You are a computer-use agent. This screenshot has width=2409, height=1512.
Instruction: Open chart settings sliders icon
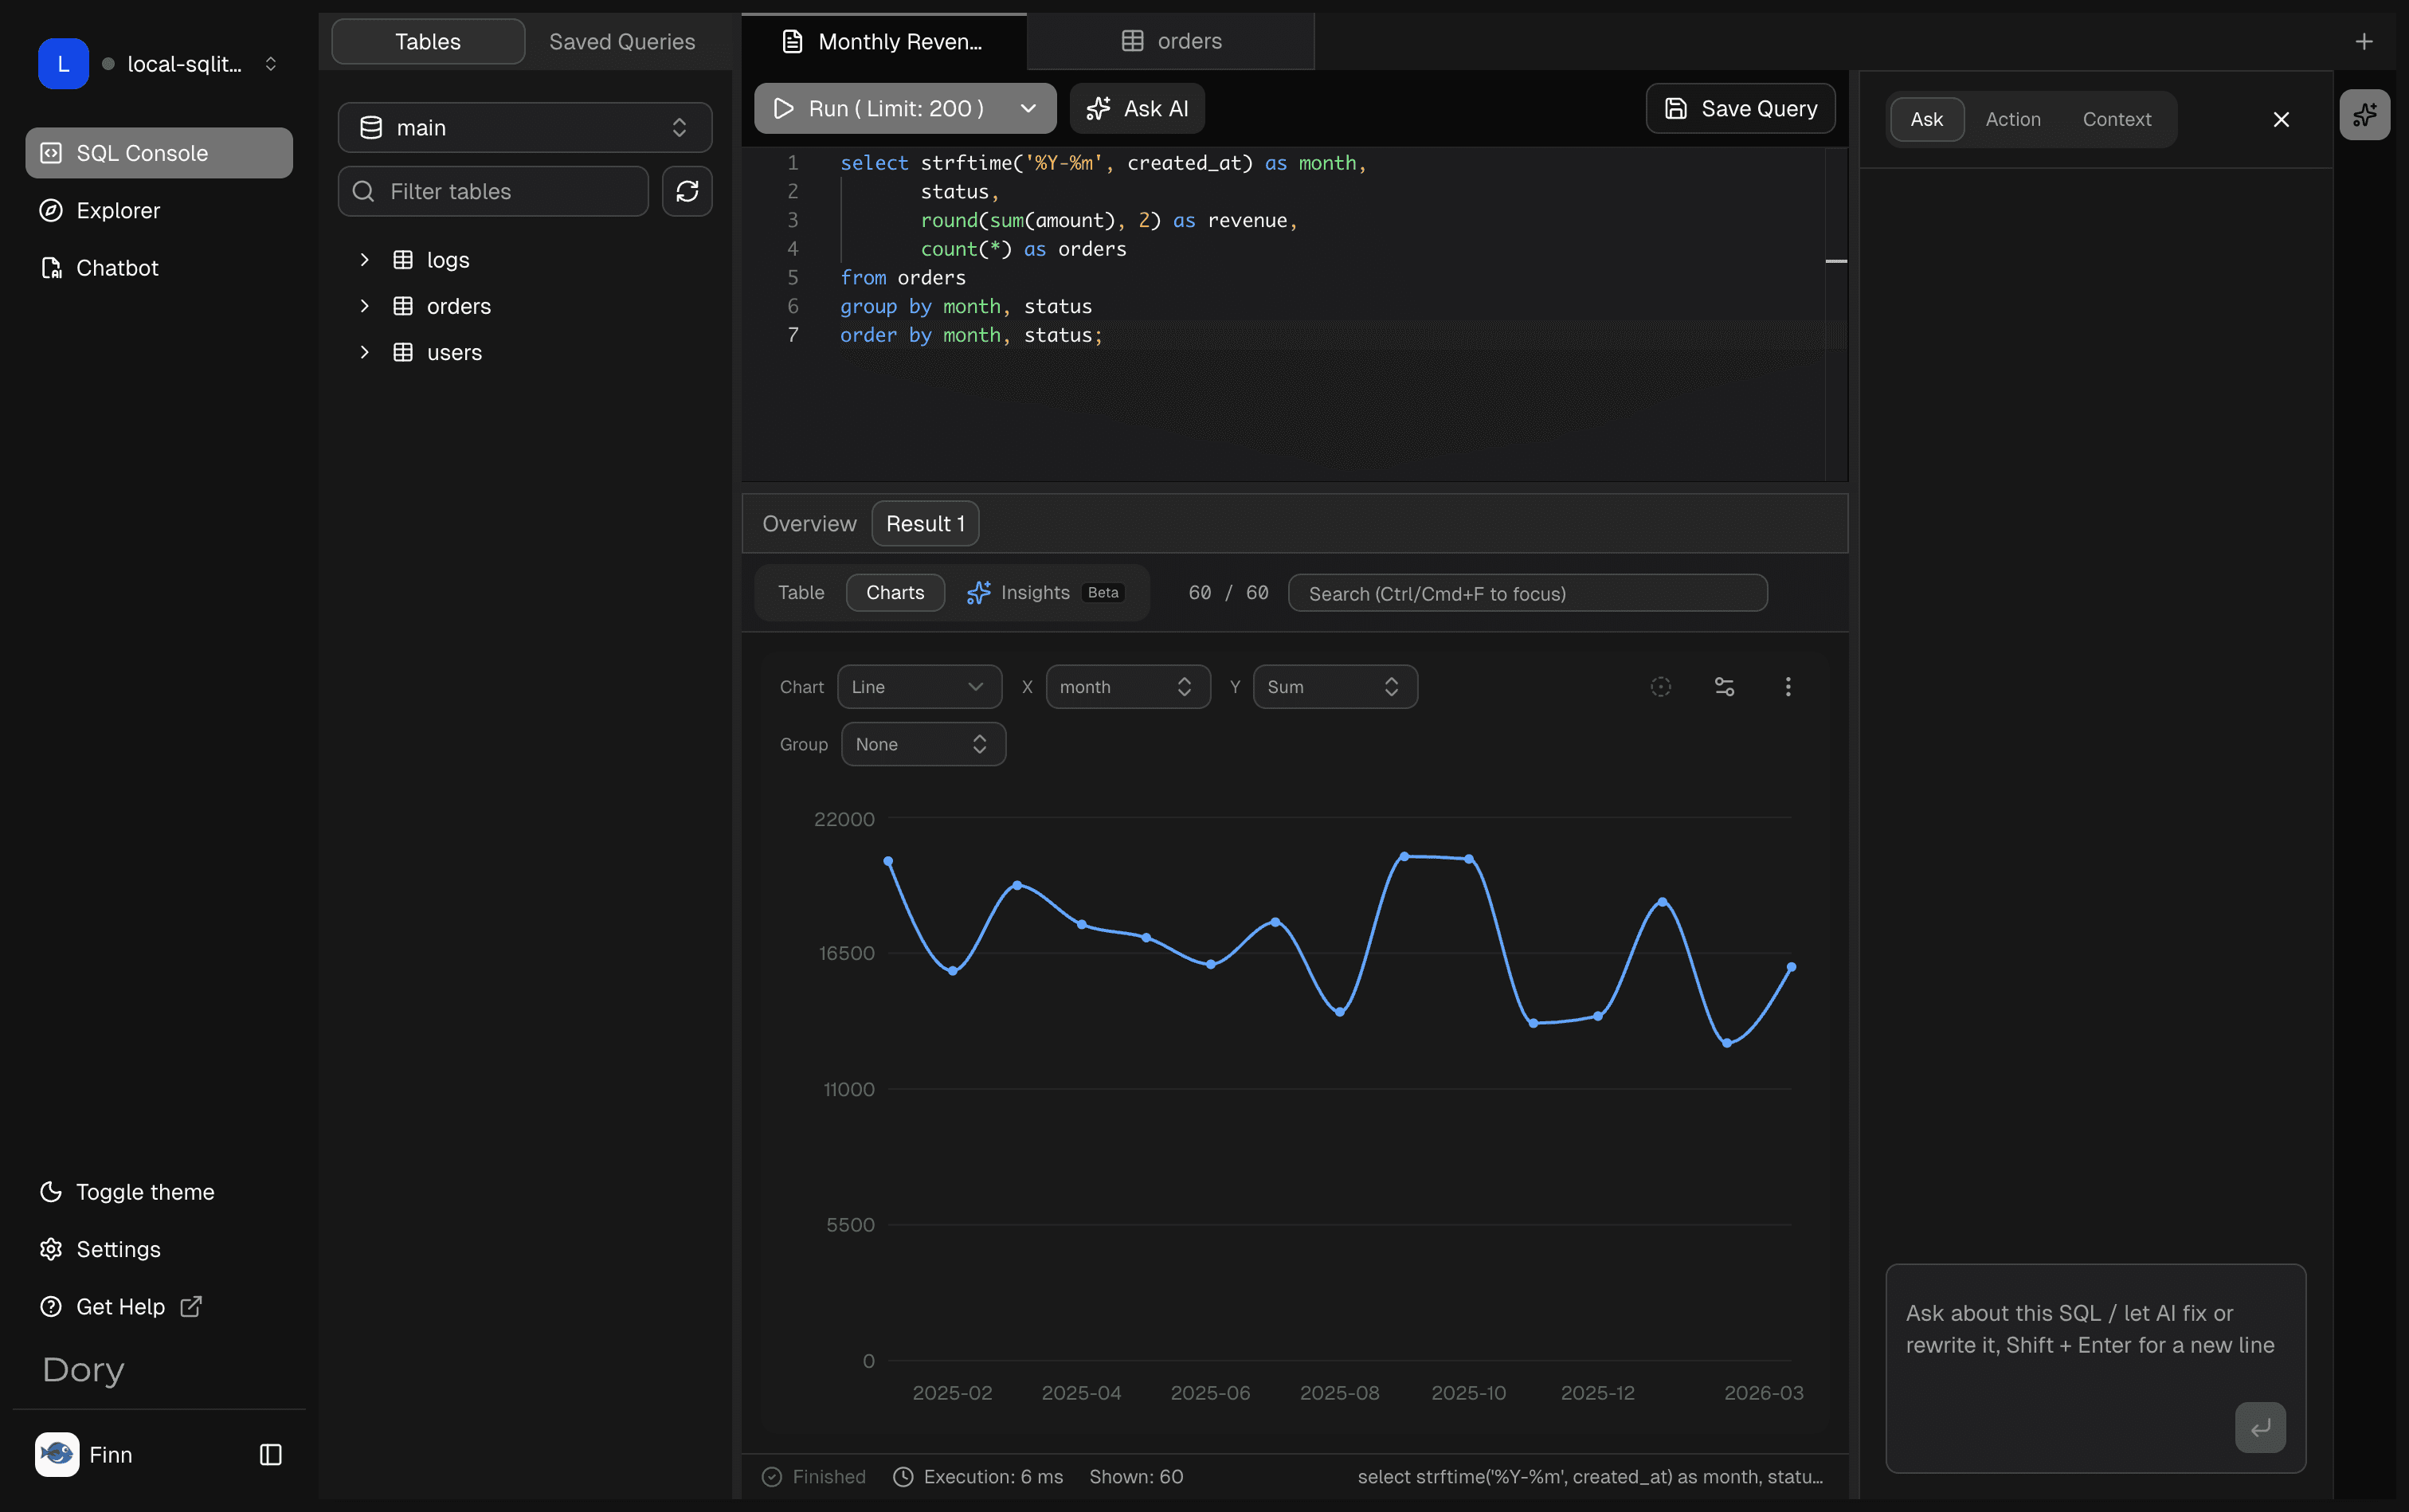pos(1724,687)
